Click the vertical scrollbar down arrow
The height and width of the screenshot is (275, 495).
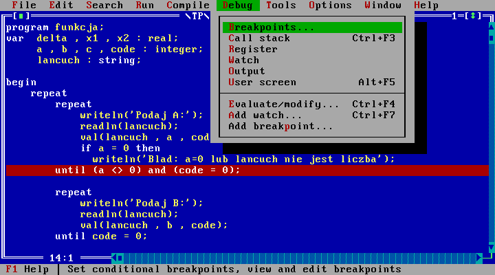491,247
